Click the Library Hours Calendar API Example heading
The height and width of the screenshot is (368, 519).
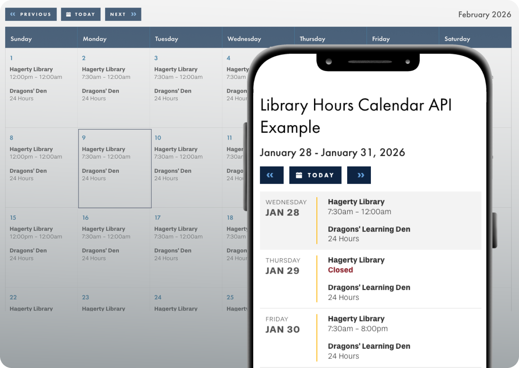(356, 116)
